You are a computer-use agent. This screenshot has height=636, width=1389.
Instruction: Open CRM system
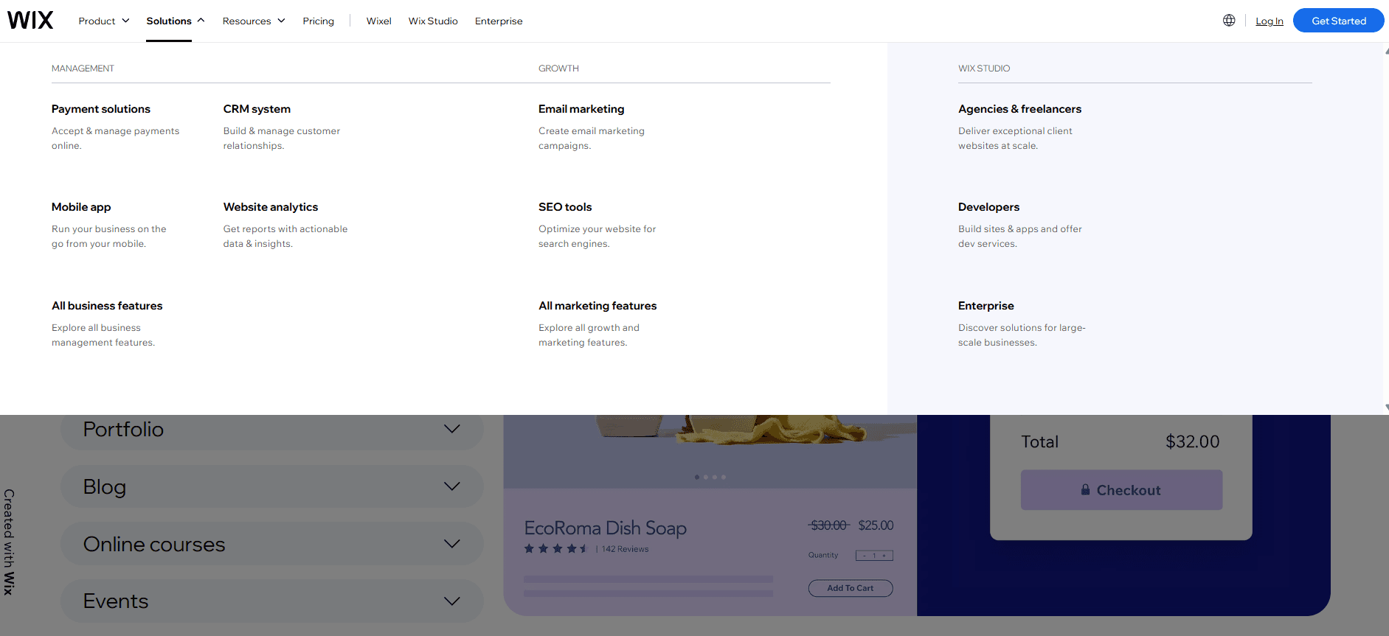click(x=257, y=109)
